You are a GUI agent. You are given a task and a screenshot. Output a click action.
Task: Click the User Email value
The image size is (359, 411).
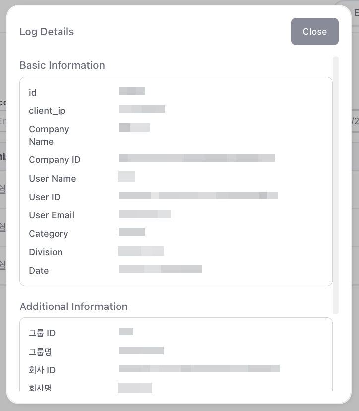[145, 214]
